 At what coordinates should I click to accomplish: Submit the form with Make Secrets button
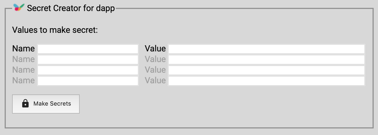pyautogui.click(x=46, y=104)
